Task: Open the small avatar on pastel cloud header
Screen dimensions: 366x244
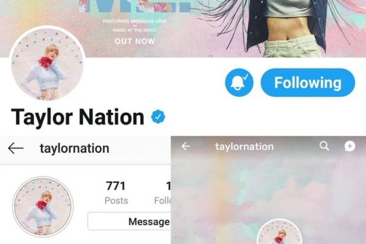Action: (x=279, y=231)
